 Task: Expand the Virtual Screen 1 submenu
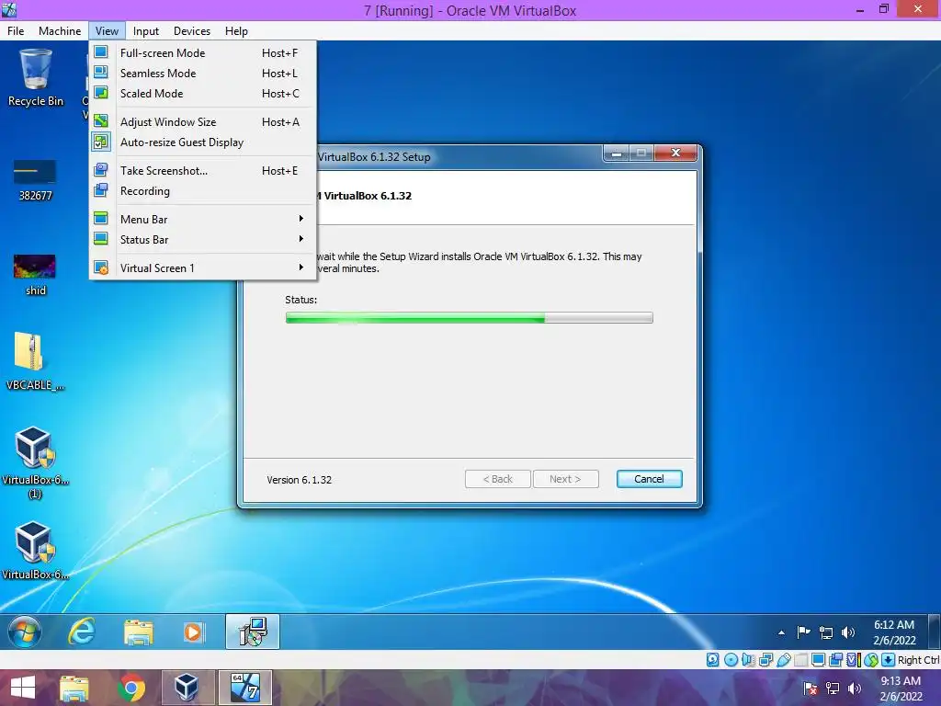[x=203, y=268]
